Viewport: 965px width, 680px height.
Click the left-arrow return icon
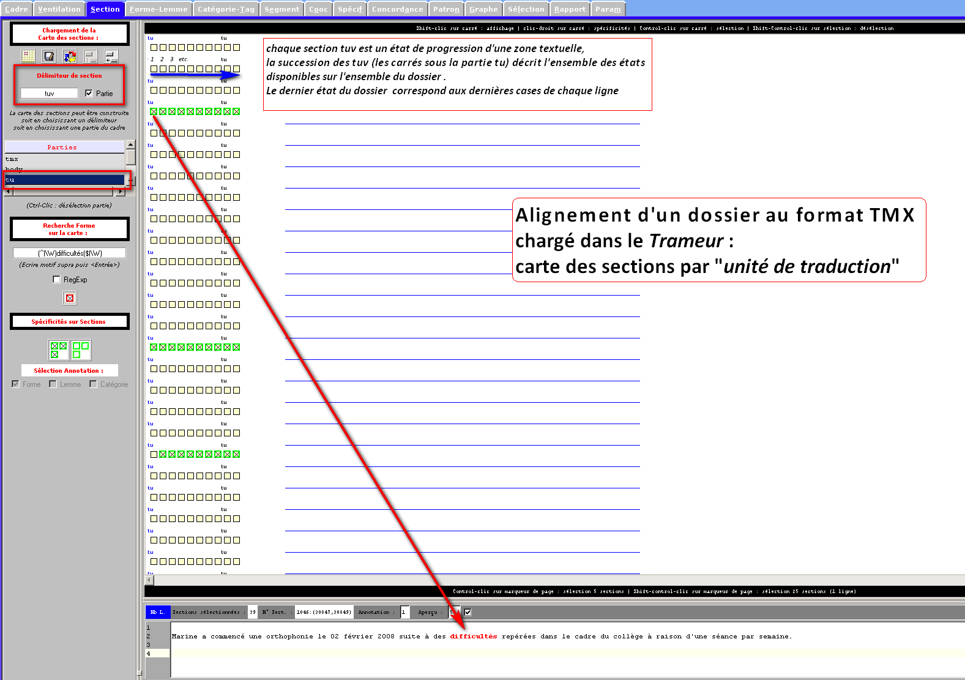click(x=111, y=56)
